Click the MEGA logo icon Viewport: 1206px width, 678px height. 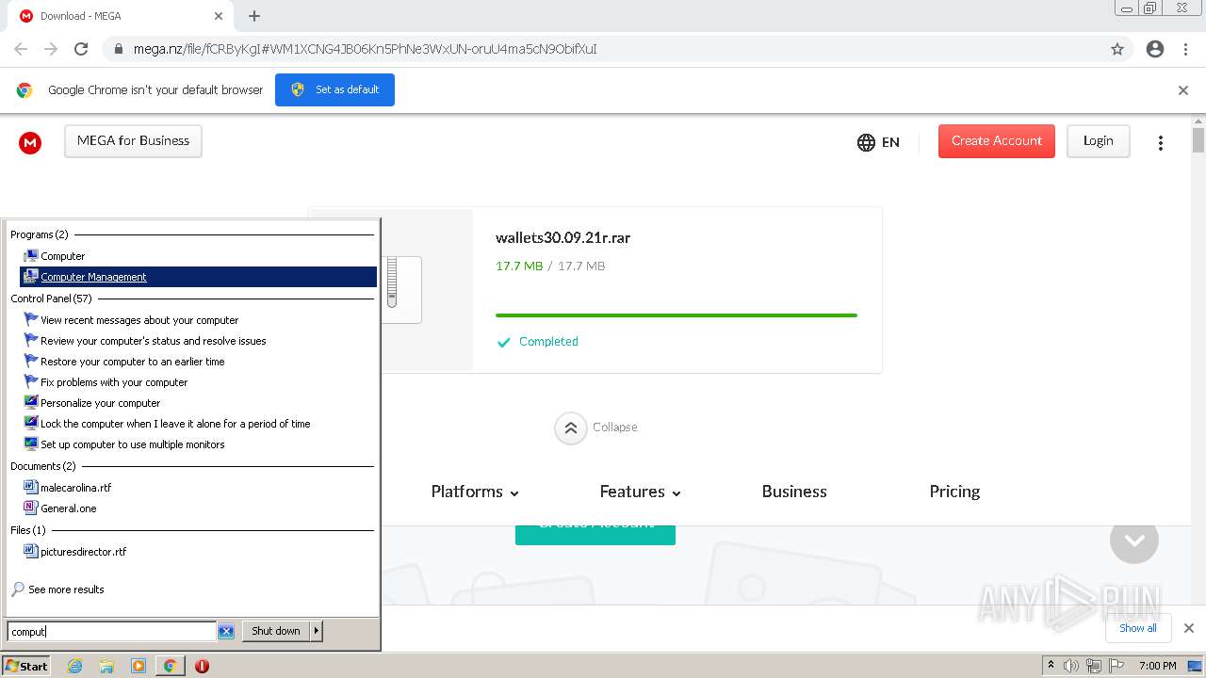click(x=30, y=142)
